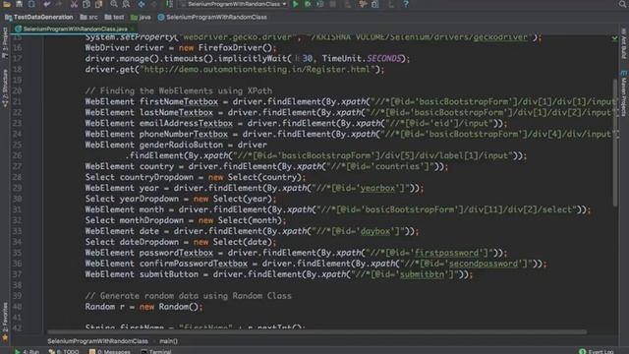Click on 'FirefoxDriver' in line 16

(230, 48)
